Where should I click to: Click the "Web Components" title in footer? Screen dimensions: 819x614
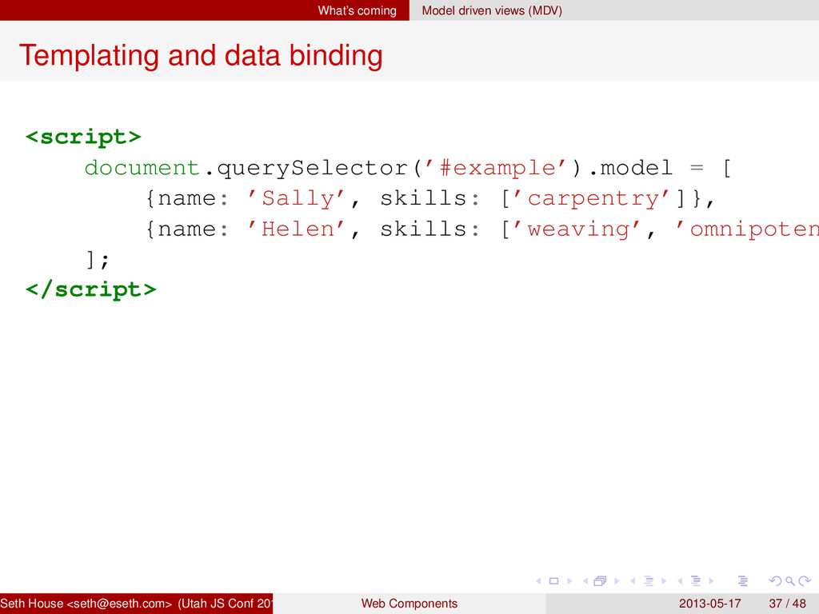pyautogui.click(x=409, y=604)
